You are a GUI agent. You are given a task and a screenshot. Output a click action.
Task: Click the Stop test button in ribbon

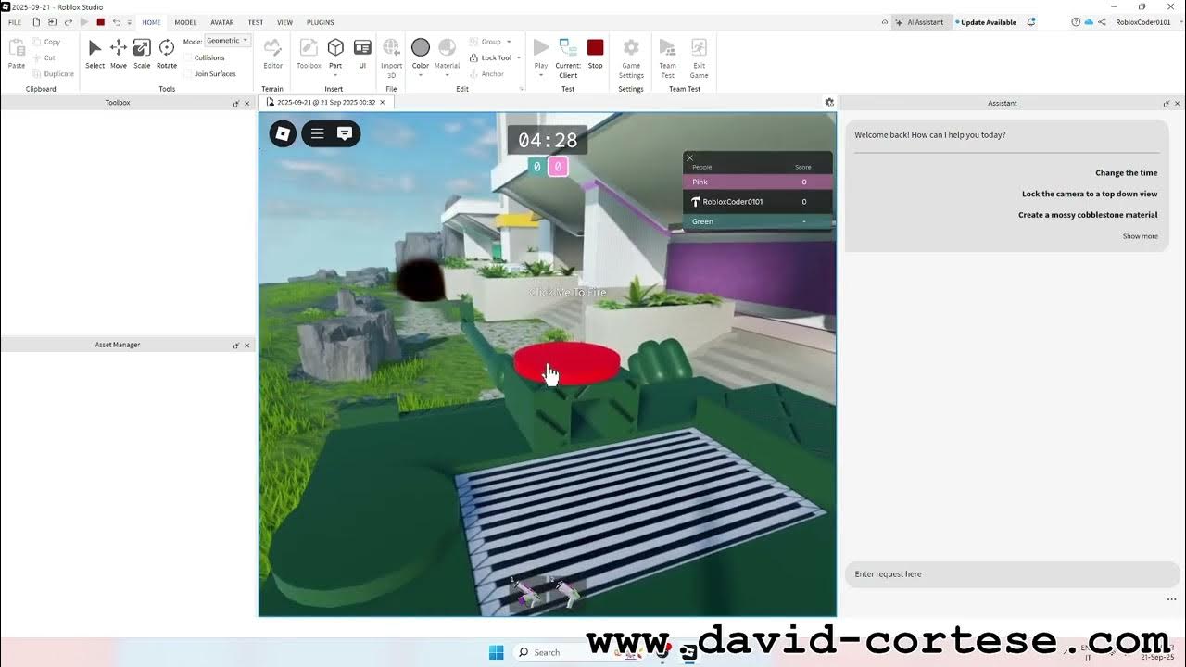595,54
